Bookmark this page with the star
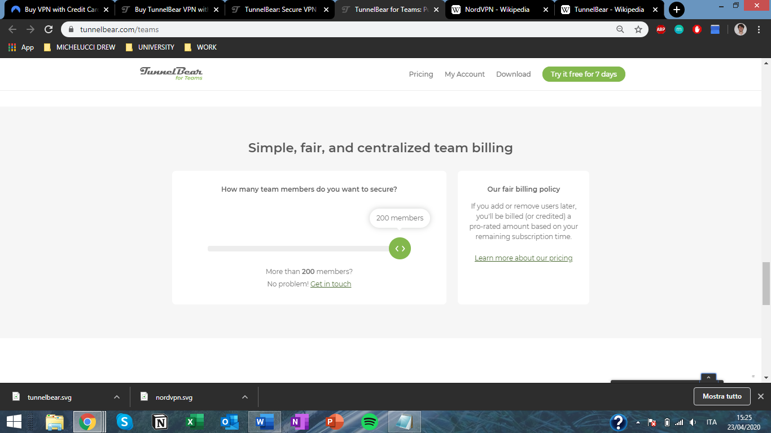Image resolution: width=771 pixels, height=433 pixels. (x=638, y=29)
